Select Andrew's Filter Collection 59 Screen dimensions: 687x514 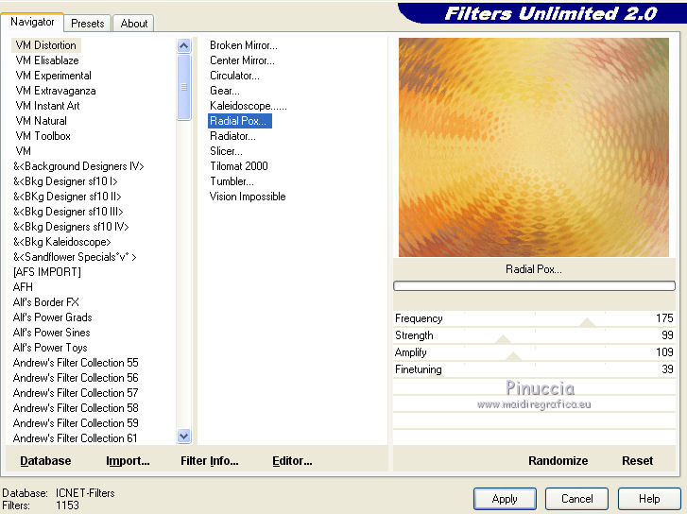click(x=76, y=423)
